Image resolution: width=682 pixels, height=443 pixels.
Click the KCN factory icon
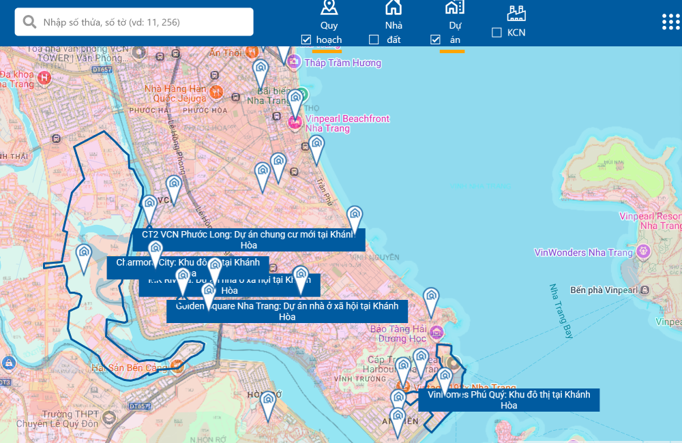[x=516, y=12]
